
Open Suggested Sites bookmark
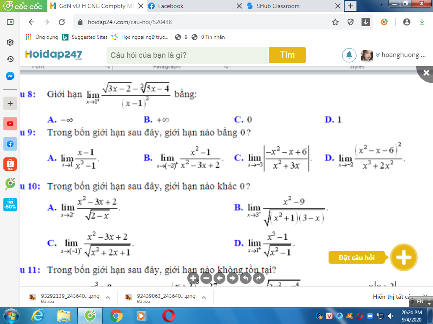85,37
